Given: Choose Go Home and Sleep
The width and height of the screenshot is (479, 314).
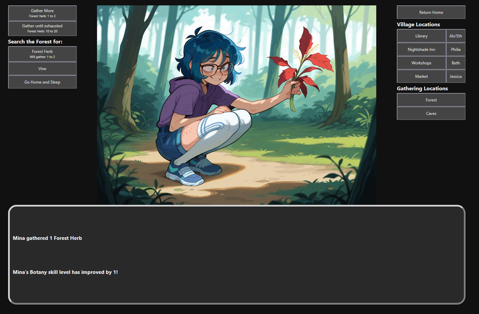Looking at the screenshot, I should pyautogui.click(x=42, y=82).
